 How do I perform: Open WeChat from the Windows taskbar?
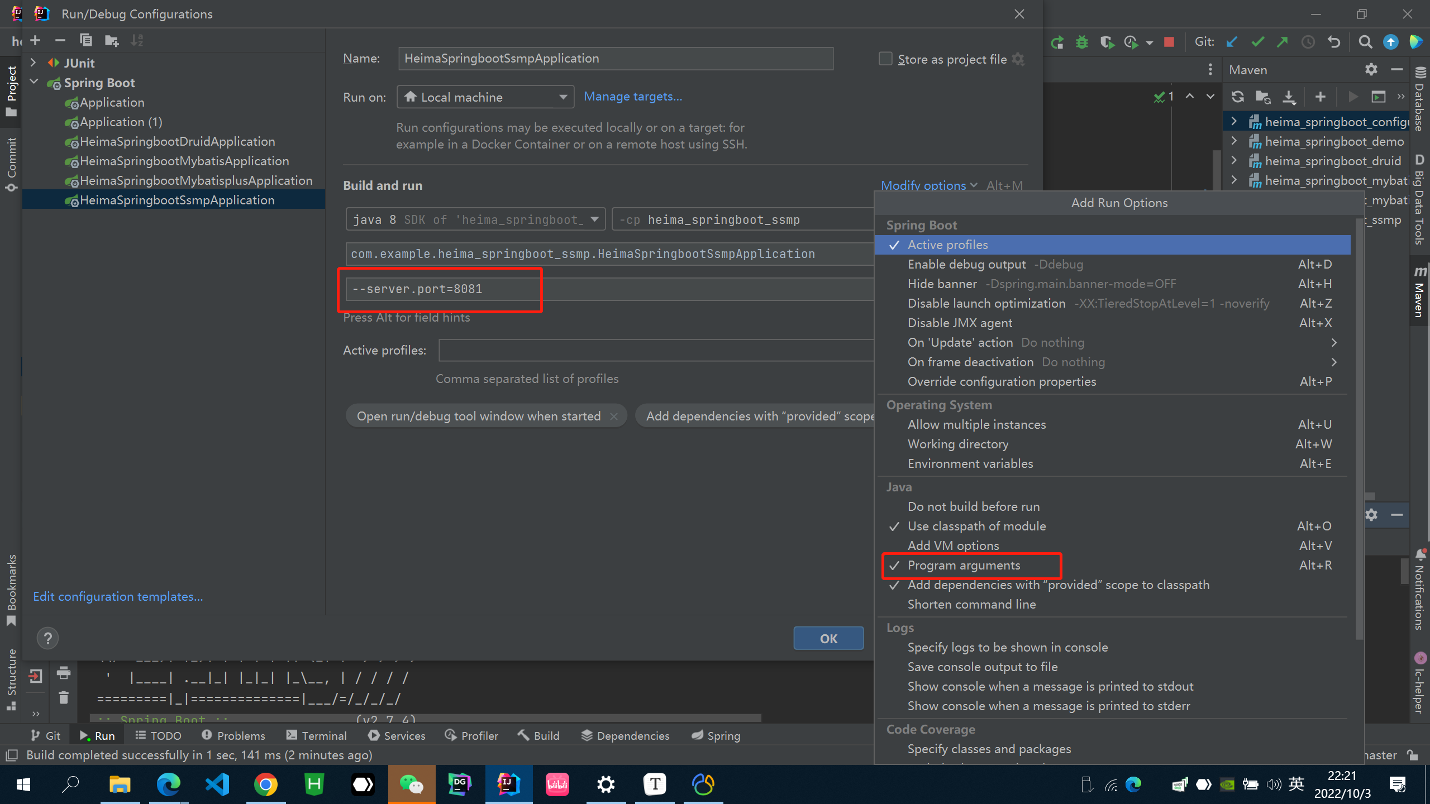coord(412,784)
